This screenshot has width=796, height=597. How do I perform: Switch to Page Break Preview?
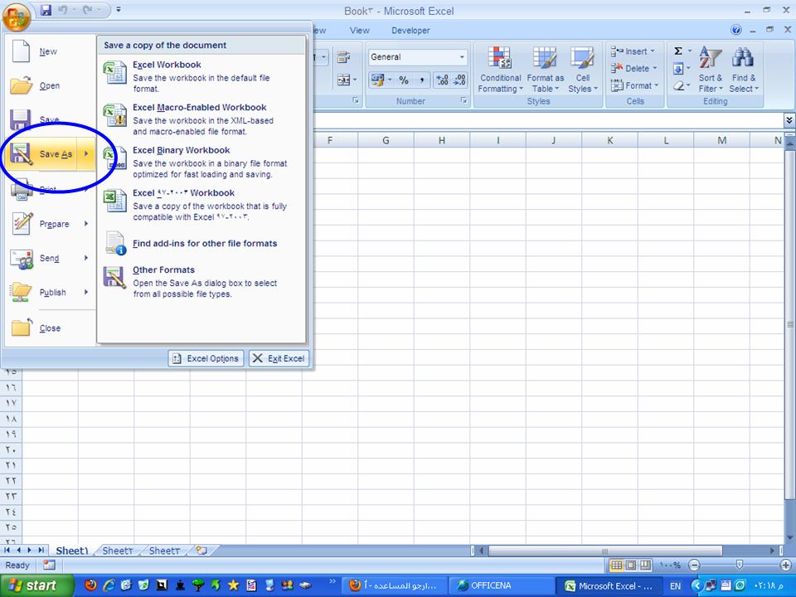pos(645,565)
